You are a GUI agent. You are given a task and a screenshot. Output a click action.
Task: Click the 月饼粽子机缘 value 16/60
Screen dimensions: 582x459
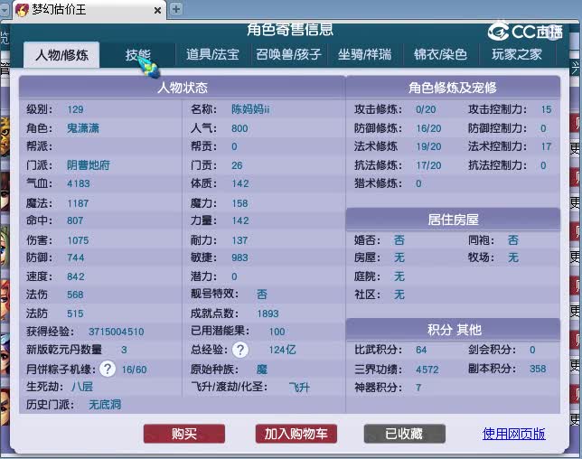[135, 370]
